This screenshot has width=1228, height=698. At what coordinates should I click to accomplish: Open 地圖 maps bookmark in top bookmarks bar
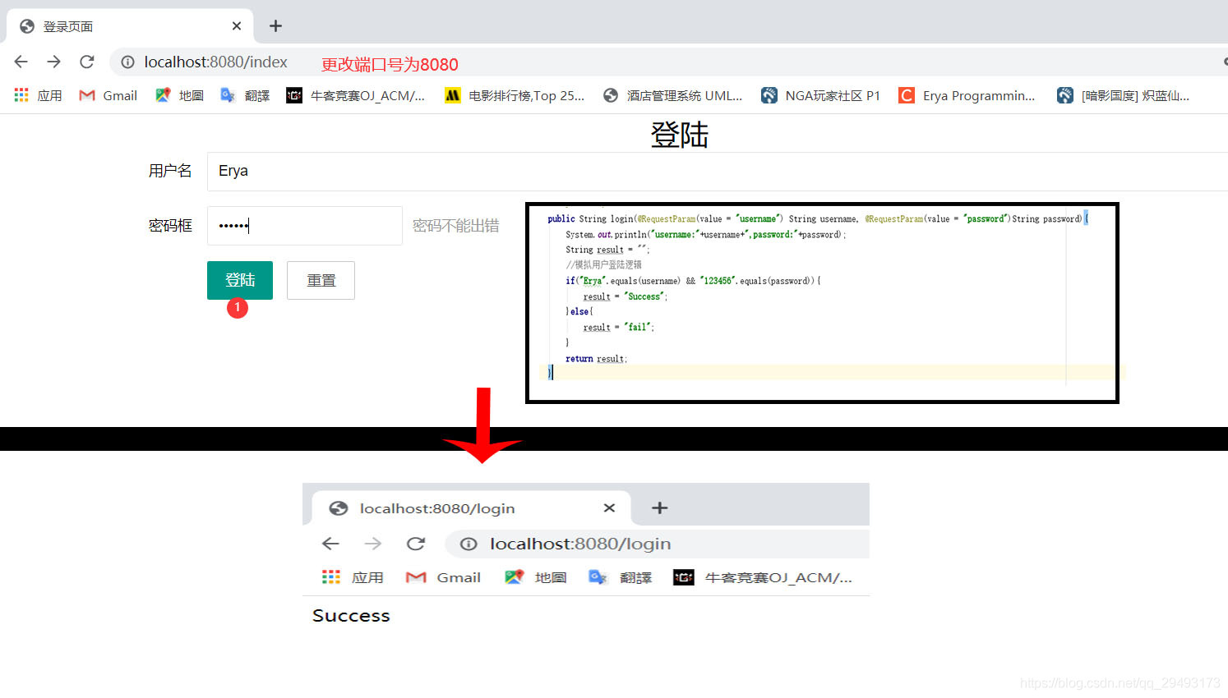[x=179, y=95]
